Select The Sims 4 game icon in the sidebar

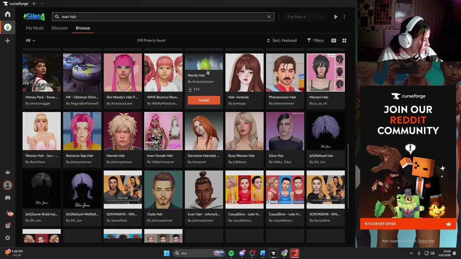[x=8, y=27]
